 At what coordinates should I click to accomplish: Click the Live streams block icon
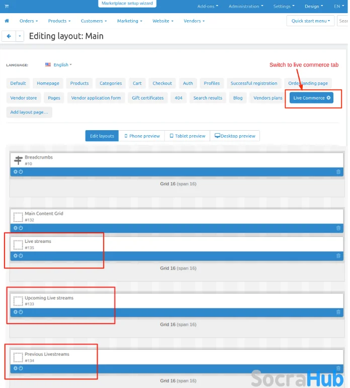point(18,244)
